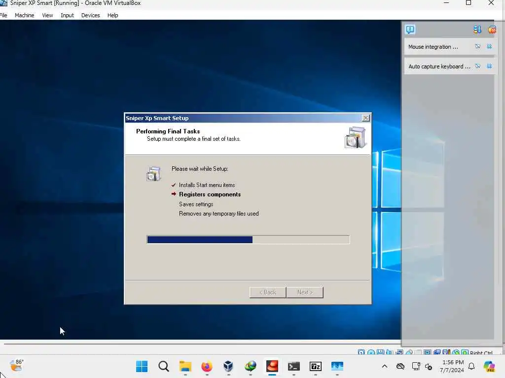Open Internet Download Manager globe icon on taskbar

250,366
